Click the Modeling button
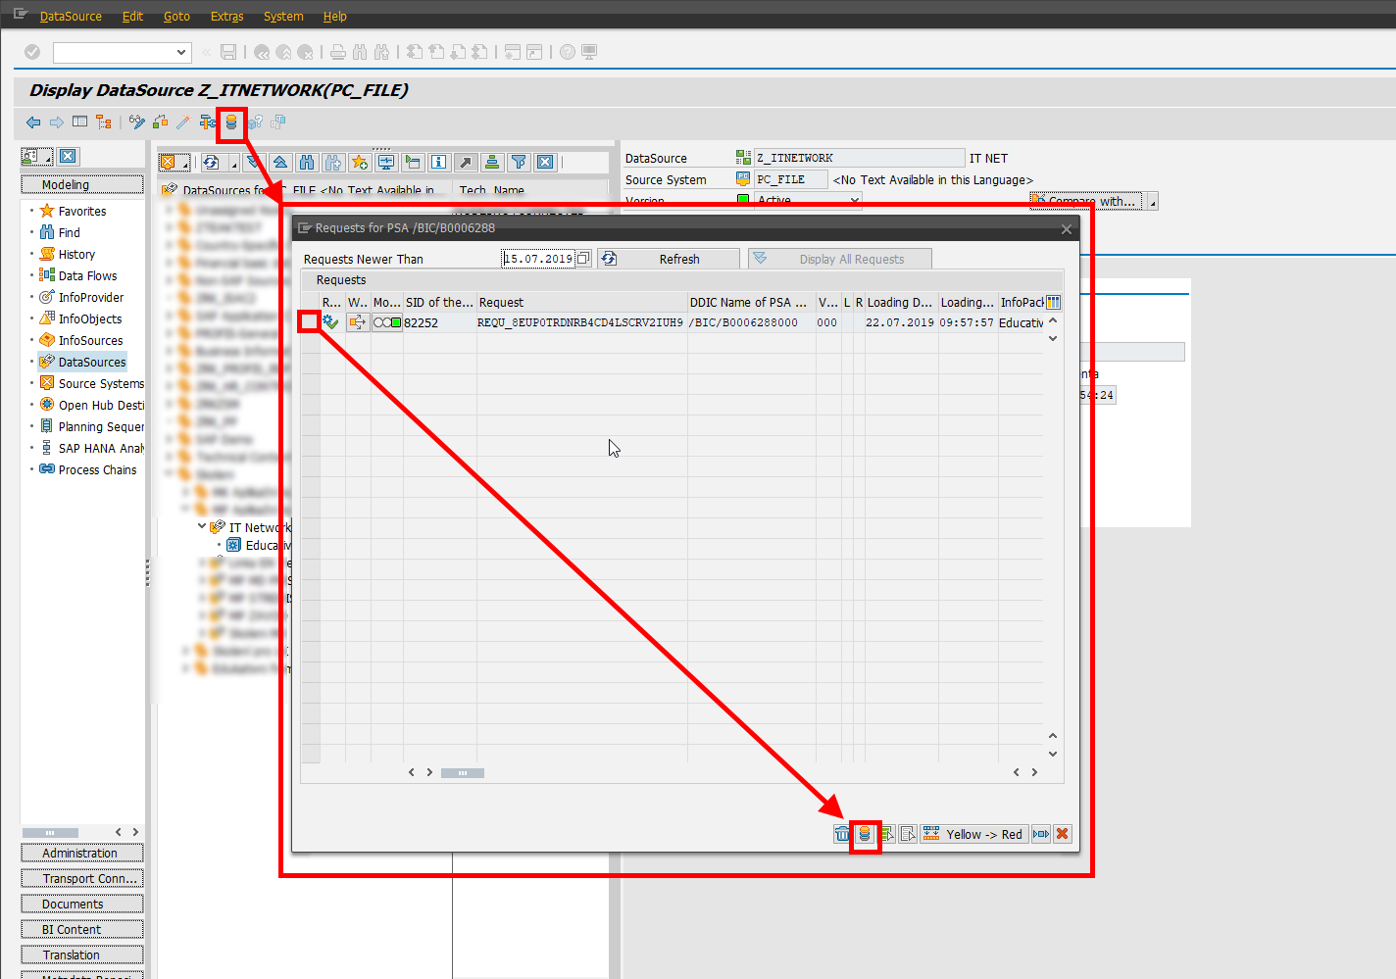Viewport: 1396px width, 979px height. tap(82, 184)
